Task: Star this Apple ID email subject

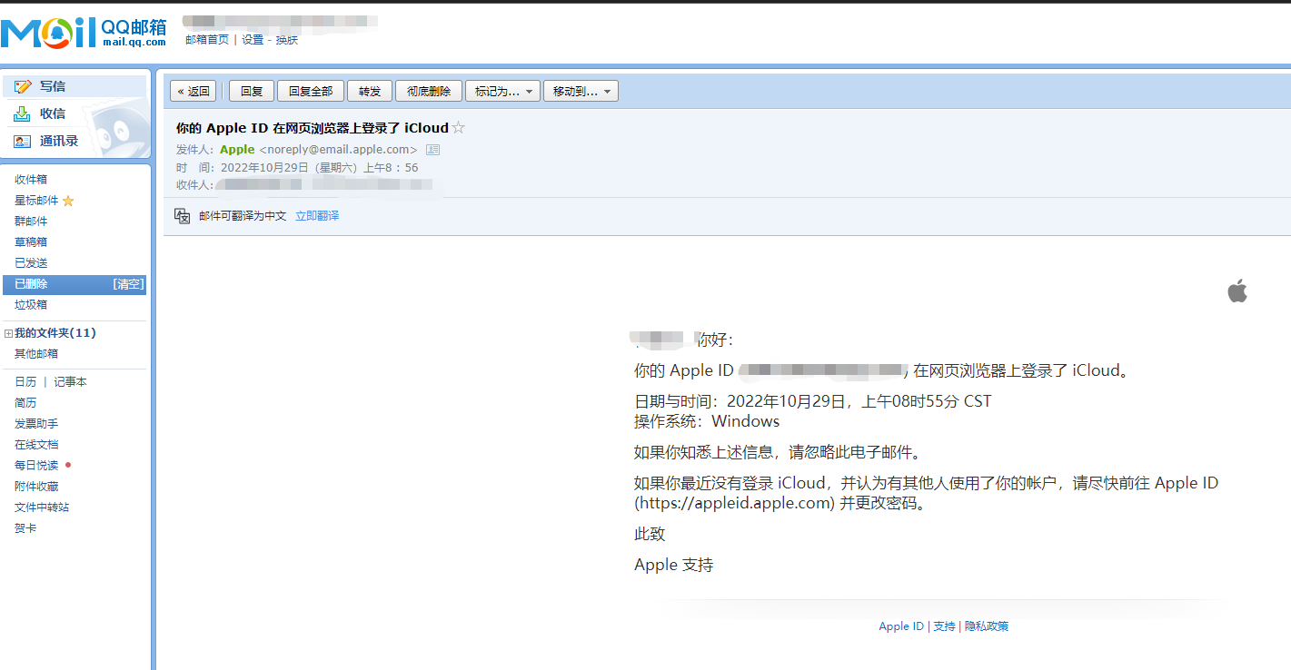Action: tap(459, 128)
